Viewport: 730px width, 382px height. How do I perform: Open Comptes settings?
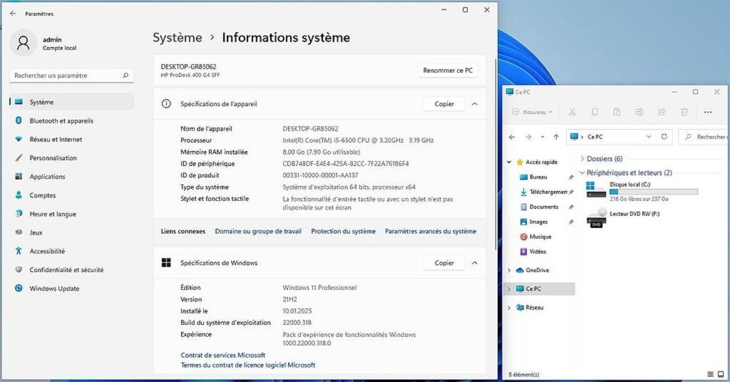click(72, 196)
